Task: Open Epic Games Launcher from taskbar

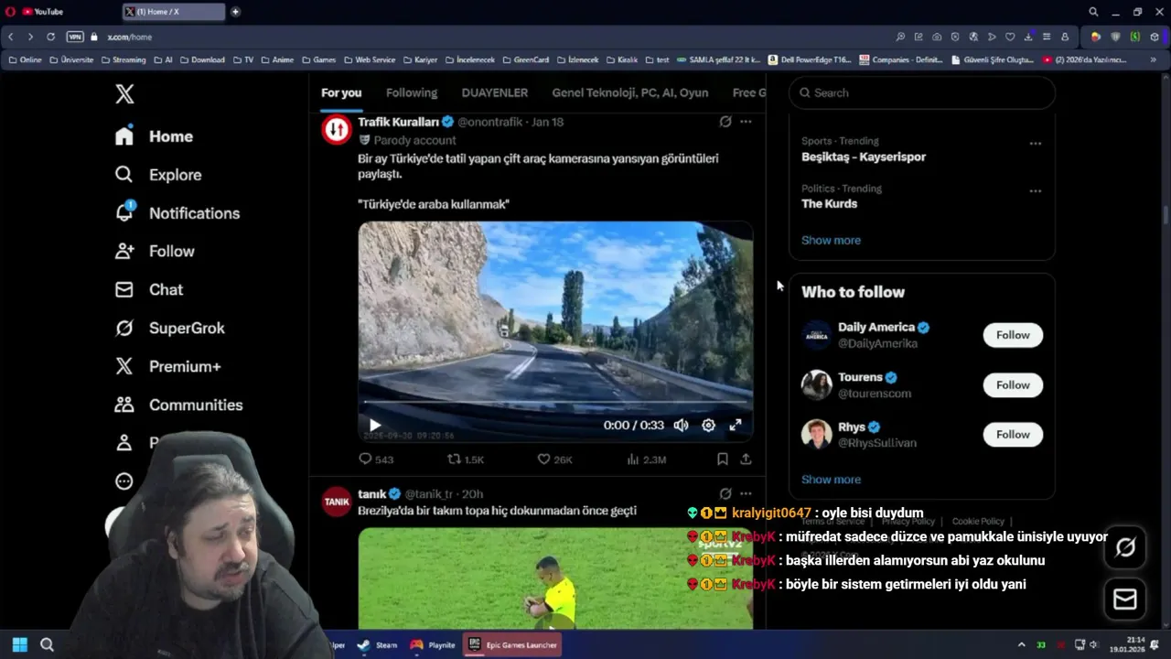Action: (512, 644)
